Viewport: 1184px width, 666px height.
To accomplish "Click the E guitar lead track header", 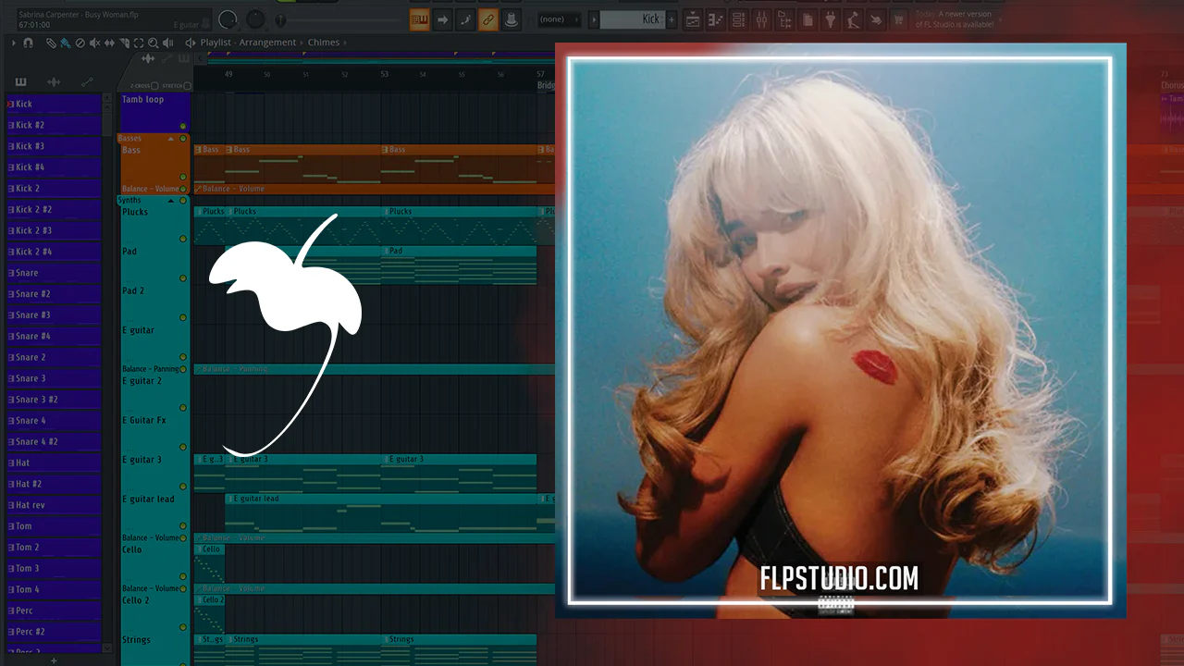I will [154, 512].
